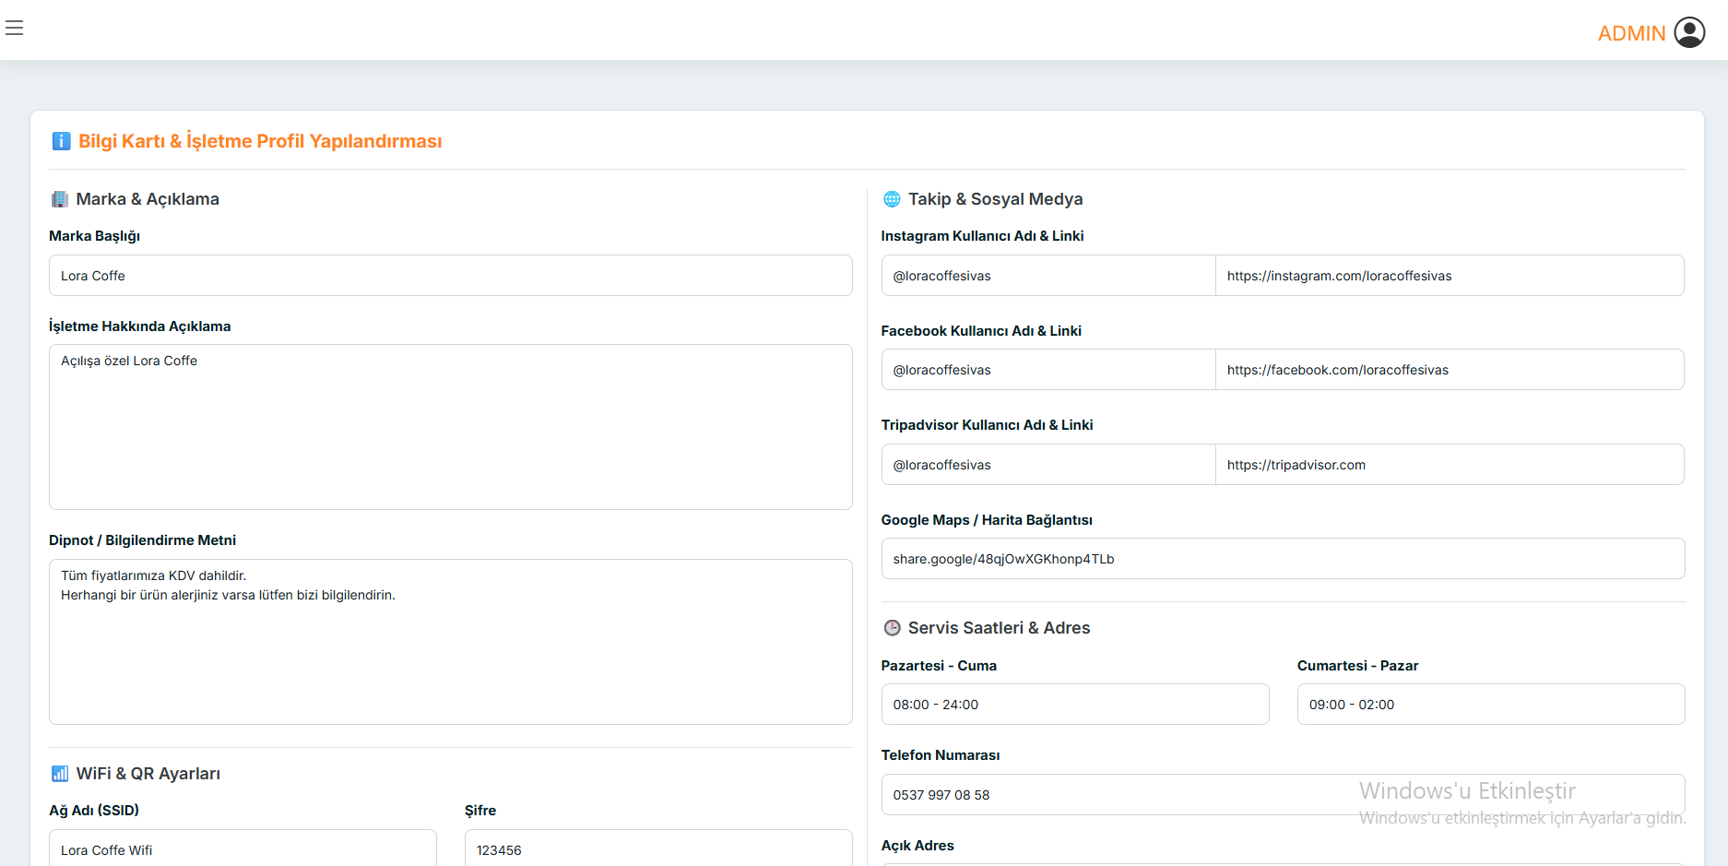Click the Instagram Kullanıcı Adı & Linki label
The height and width of the screenshot is (866, 1728).
[982, 236]
